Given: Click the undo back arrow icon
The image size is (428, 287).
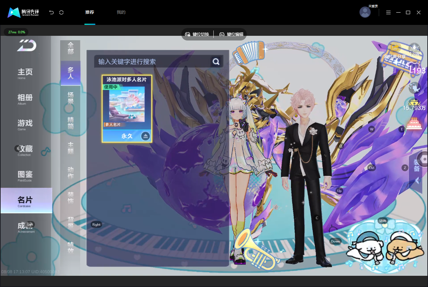Looking at the screenshot, I should (x=51, y=12).
